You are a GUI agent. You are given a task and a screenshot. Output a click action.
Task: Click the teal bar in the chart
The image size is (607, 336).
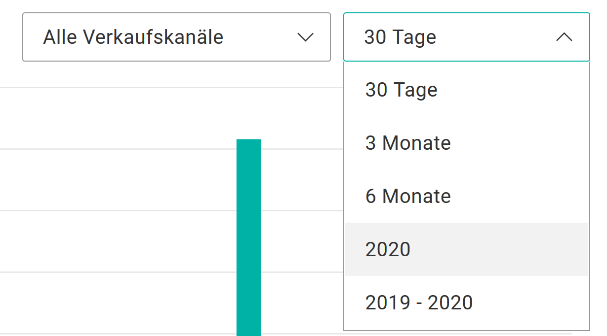[249, 236]
